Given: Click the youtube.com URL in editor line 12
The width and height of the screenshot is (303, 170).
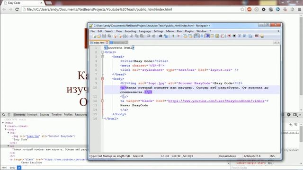Looking at the screenshot, I should pyautogui.click(x=216, y=101).
